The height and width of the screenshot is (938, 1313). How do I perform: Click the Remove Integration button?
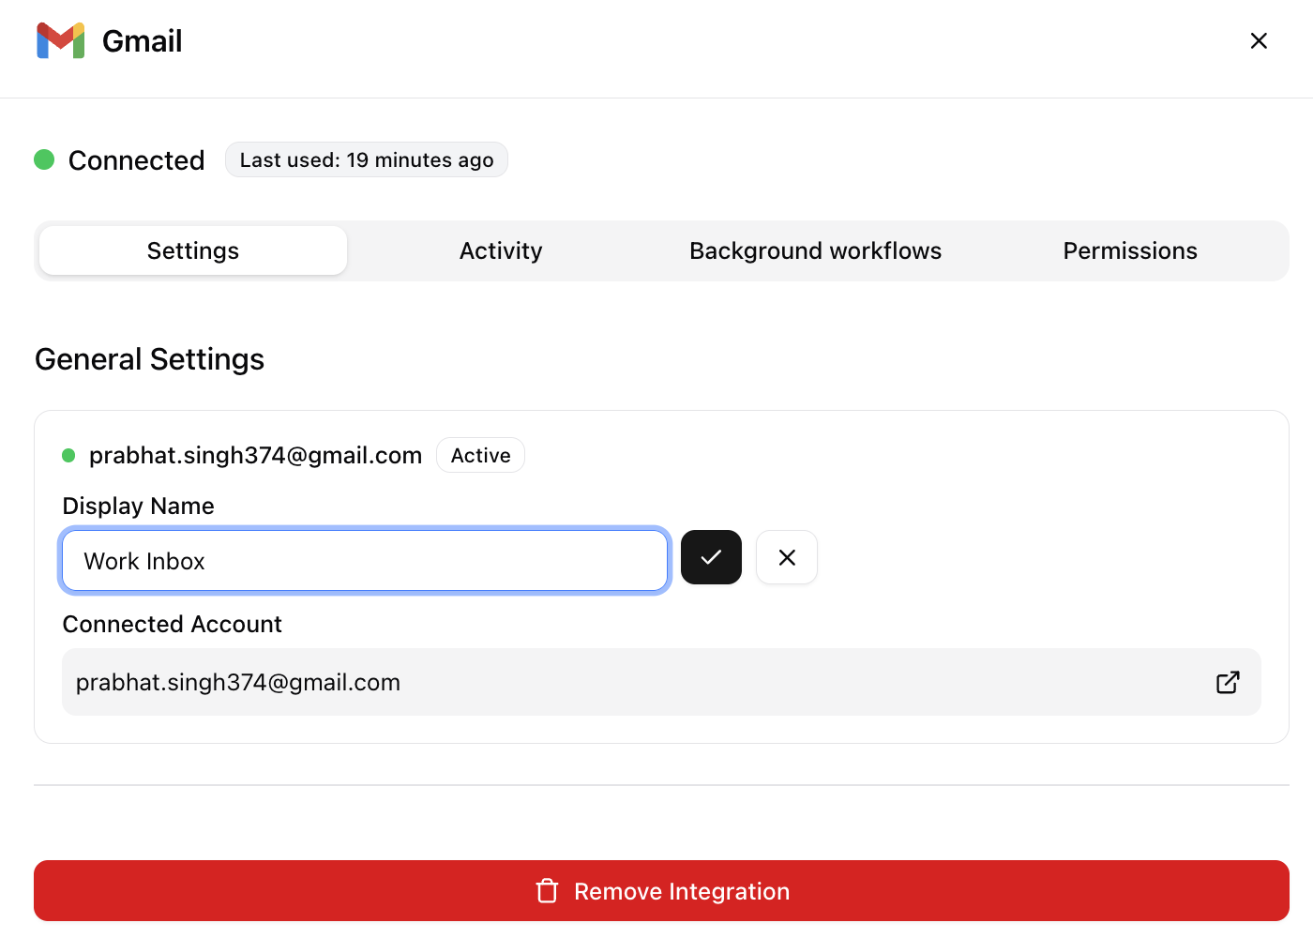point(662,891)
